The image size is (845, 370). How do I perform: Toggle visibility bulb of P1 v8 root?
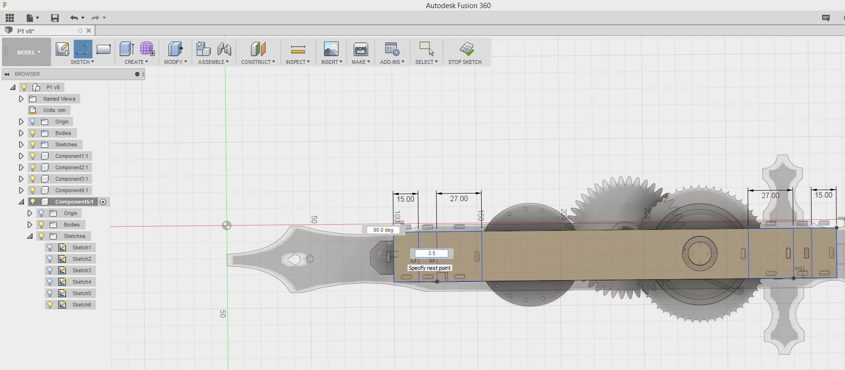pyautogui.click(x=24, y=87)
